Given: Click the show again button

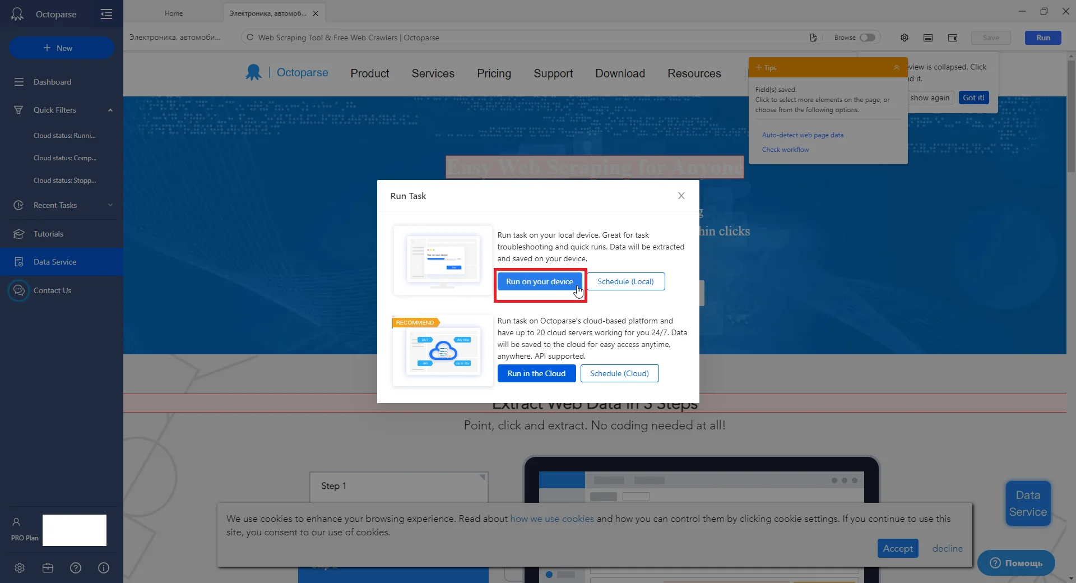Looking at the screenshot, I should click(x=930, y=98).
